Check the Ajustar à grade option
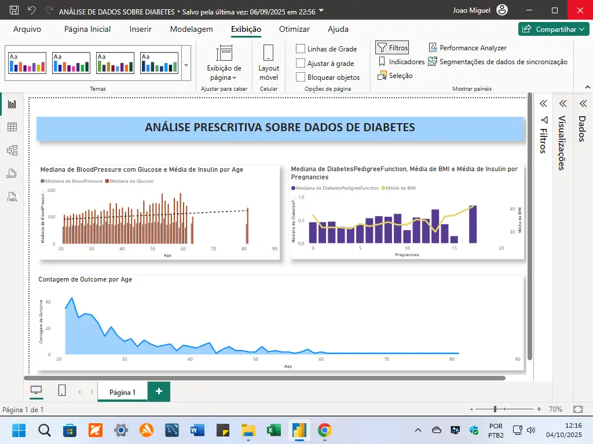593x444 pixels. 301,64
